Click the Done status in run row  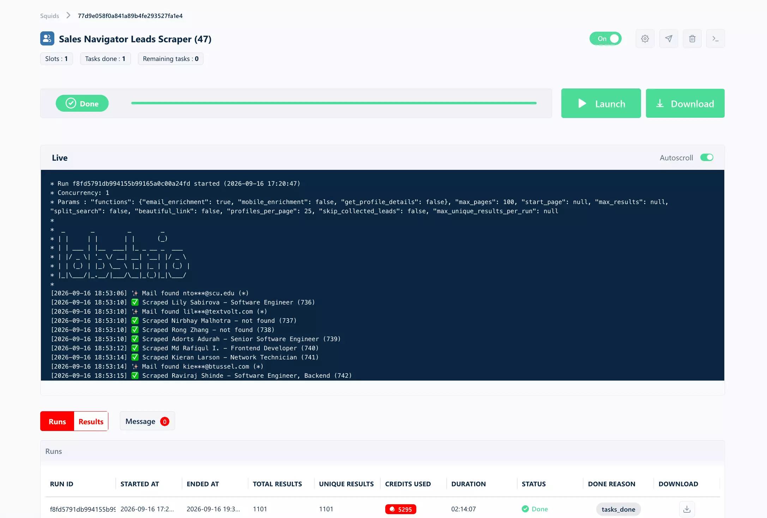click(535, 509)
